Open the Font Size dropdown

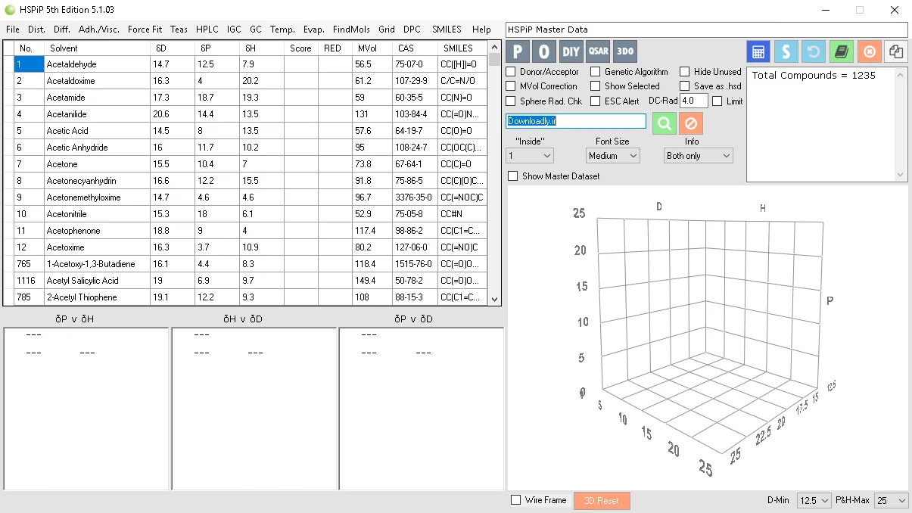click(613, 156)
